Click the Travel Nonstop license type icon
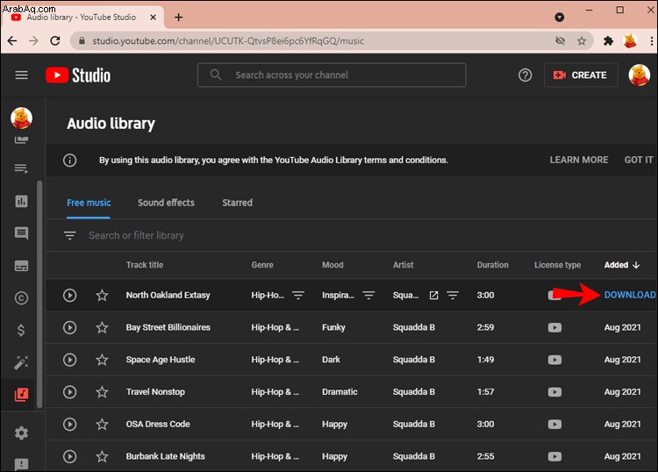The image size is (658, 472). (x=554, y=392)
